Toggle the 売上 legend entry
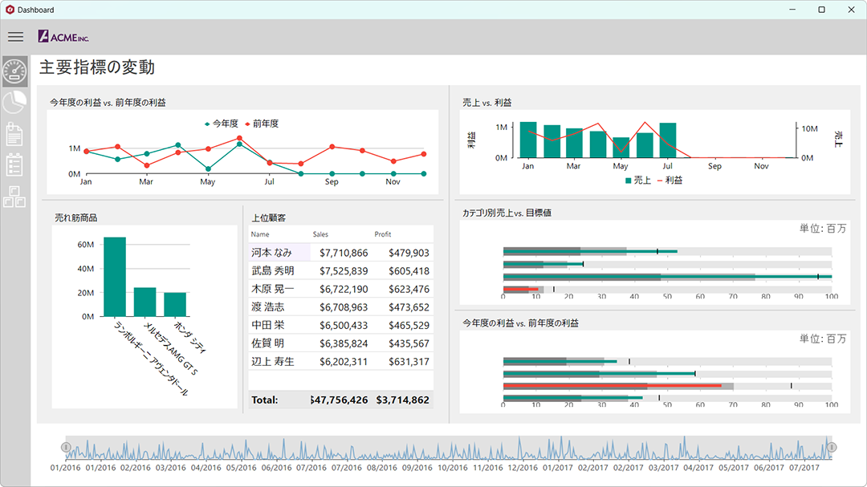 (637, 181)
